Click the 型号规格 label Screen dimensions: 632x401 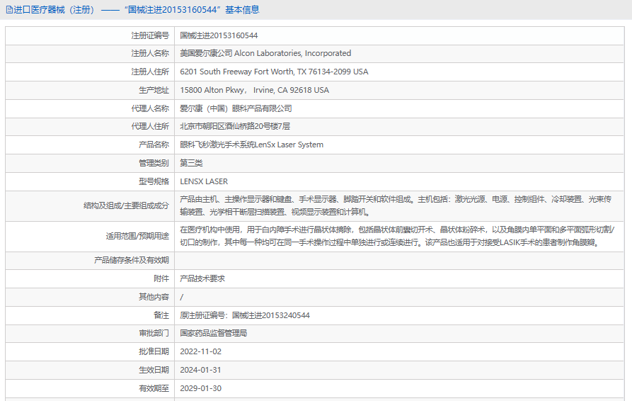point(154,181)
